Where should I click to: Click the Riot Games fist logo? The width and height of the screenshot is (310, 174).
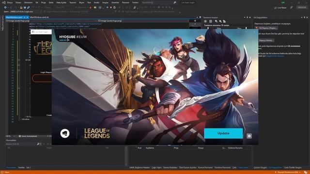pyautogui.click(x=65, y=133)
